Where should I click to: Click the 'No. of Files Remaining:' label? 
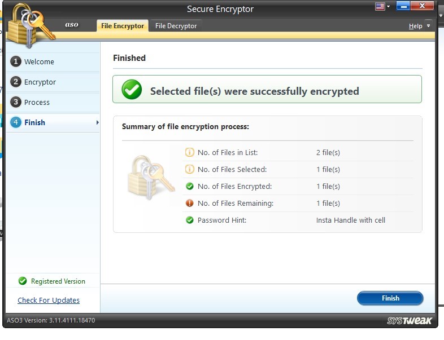pyautogui.click(x=236, y=203)
